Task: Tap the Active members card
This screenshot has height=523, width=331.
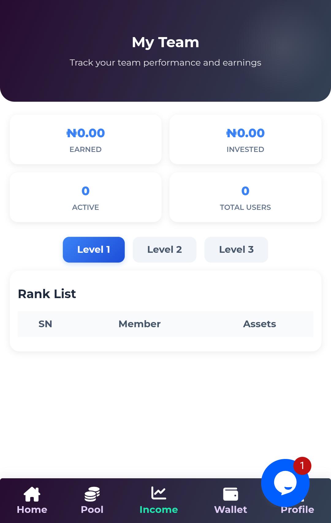Action: 86,197
